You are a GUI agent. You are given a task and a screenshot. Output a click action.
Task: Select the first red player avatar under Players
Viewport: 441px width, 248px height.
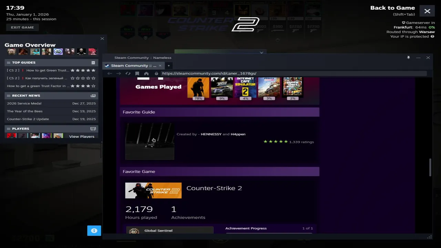tap(12, 136)
